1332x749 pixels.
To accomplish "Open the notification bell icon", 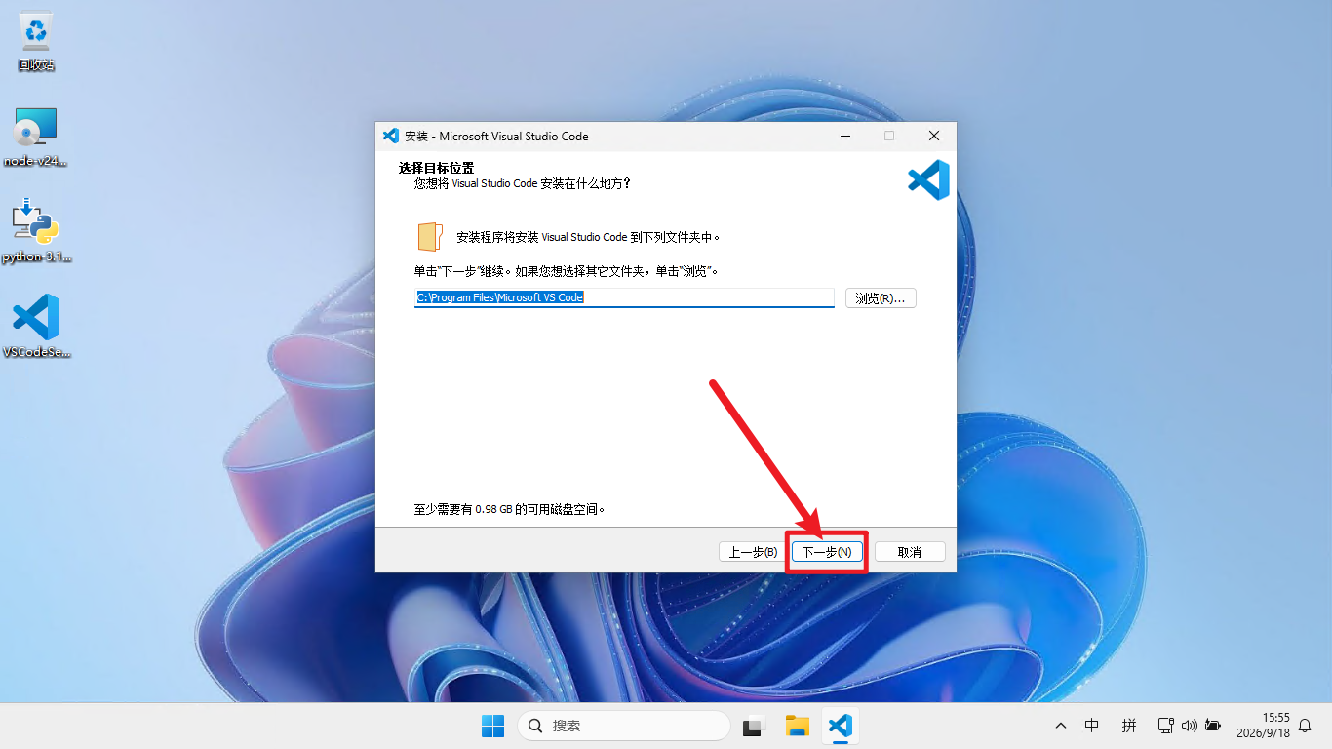I will 1305,726.
